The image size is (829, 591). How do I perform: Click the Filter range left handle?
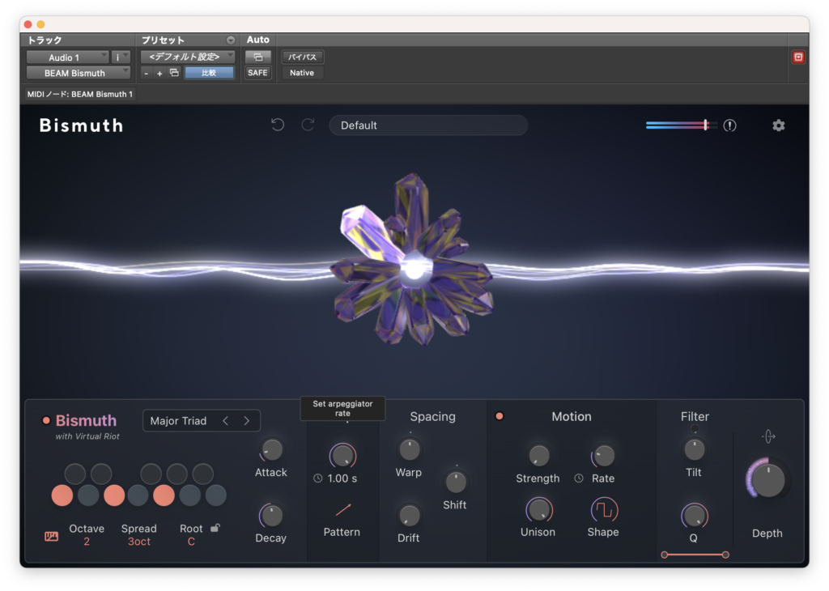[665, 555]
